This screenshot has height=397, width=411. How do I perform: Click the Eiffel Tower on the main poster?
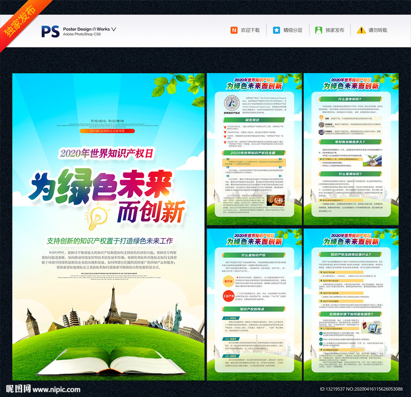click(113, 305)
